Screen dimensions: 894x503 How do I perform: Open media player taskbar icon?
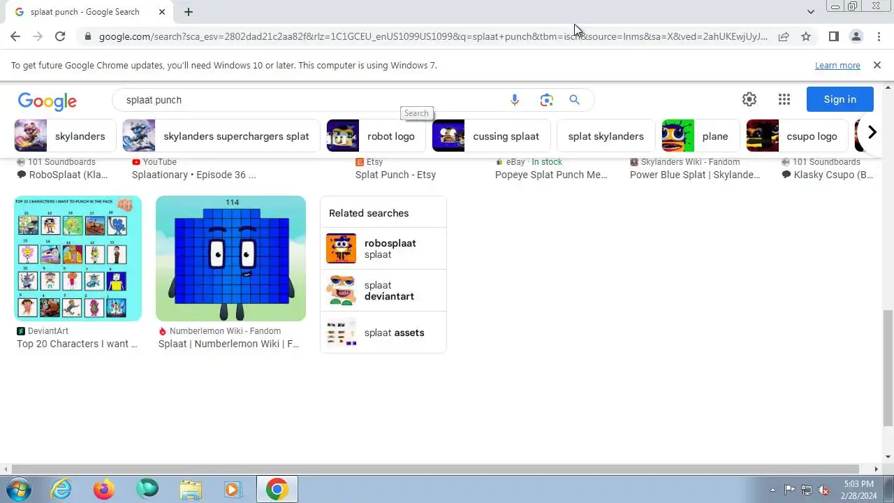pyautogui.click(x=233, y=490)
